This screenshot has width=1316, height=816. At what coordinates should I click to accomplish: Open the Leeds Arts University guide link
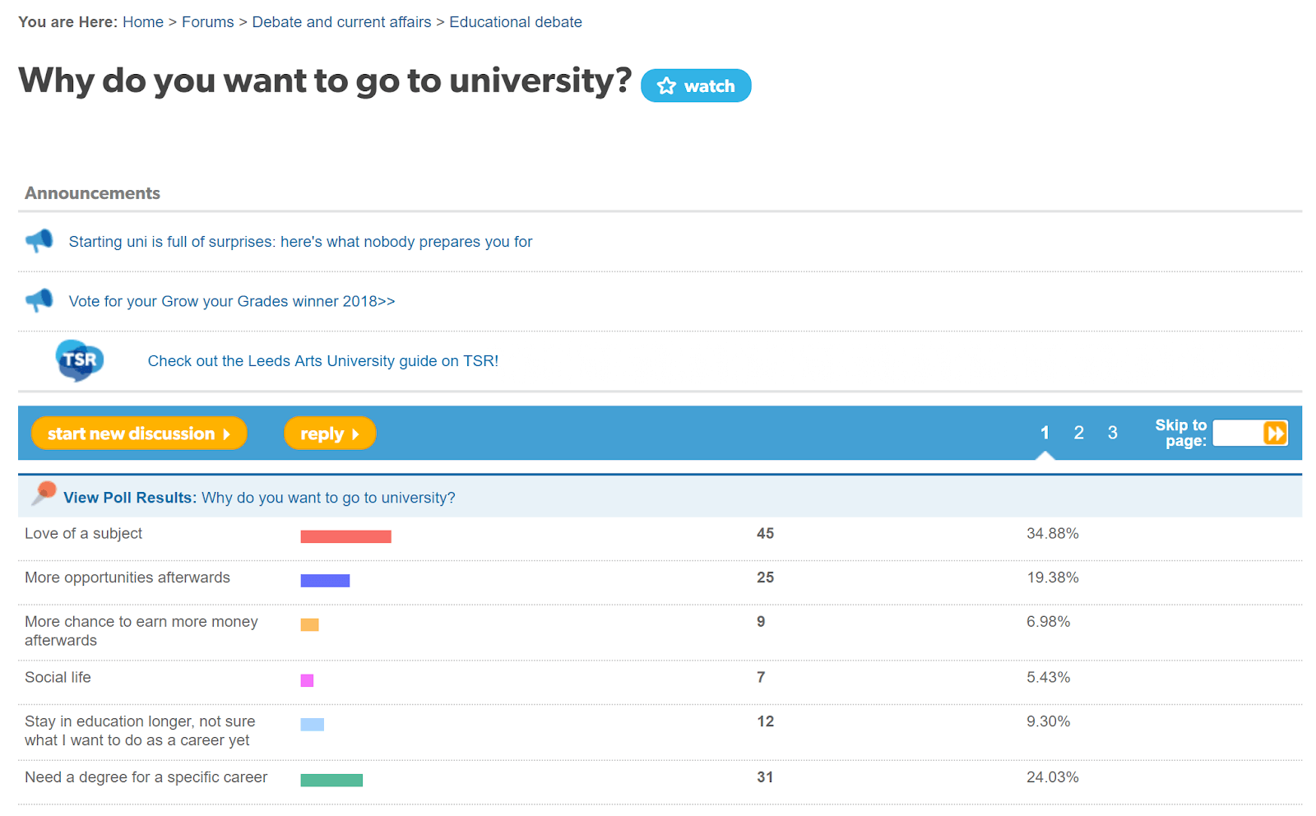tap(322, 361)
